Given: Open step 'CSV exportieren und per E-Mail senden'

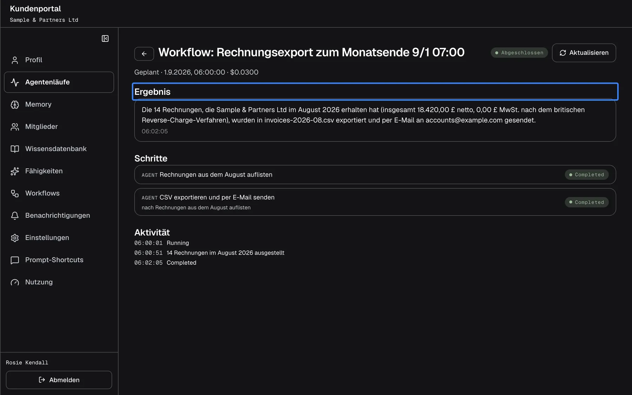Looking at the screenshot, I should pyautogui.click(x=375, y=202).
